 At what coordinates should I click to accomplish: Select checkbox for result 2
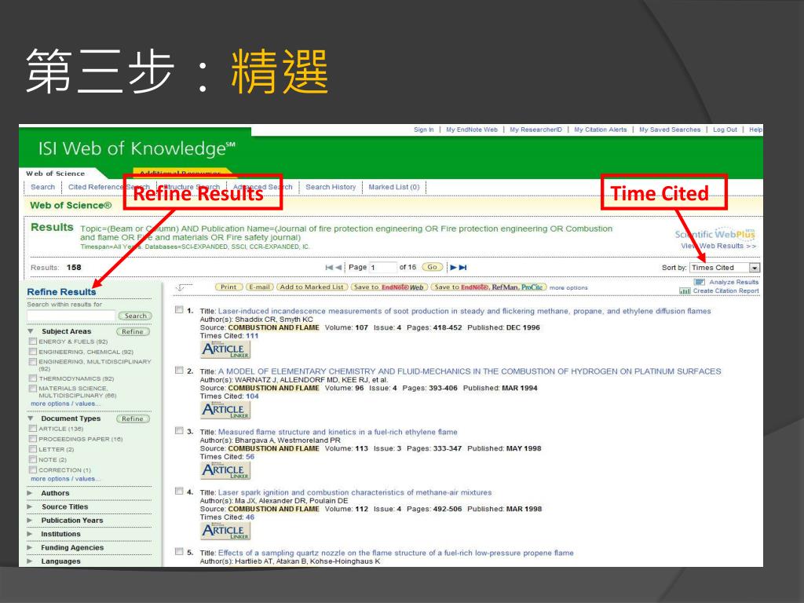point(179,371)
